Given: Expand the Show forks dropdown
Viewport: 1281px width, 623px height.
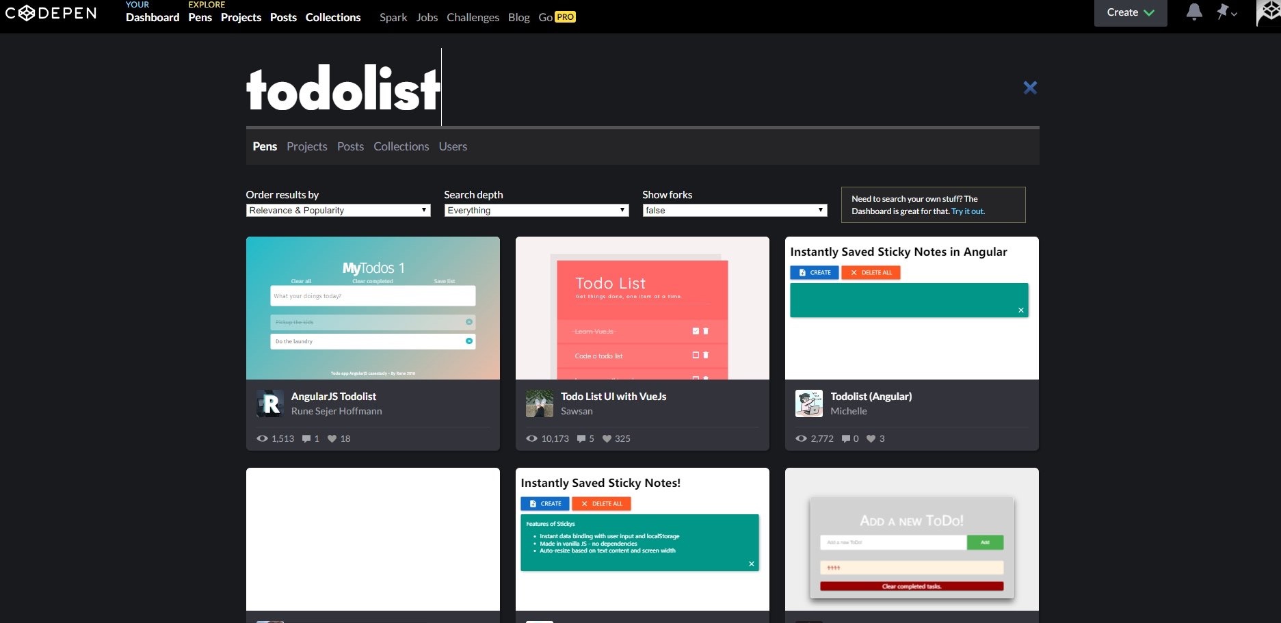Looking at the screenshot, I should pyautogui.click(x=735, y=211).
